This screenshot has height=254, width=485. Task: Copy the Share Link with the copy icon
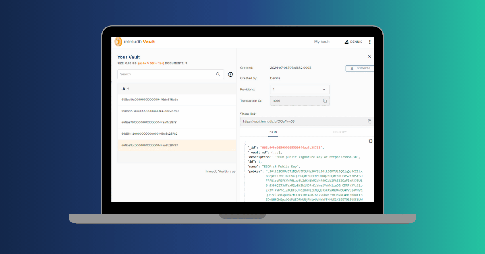[369, 121]
